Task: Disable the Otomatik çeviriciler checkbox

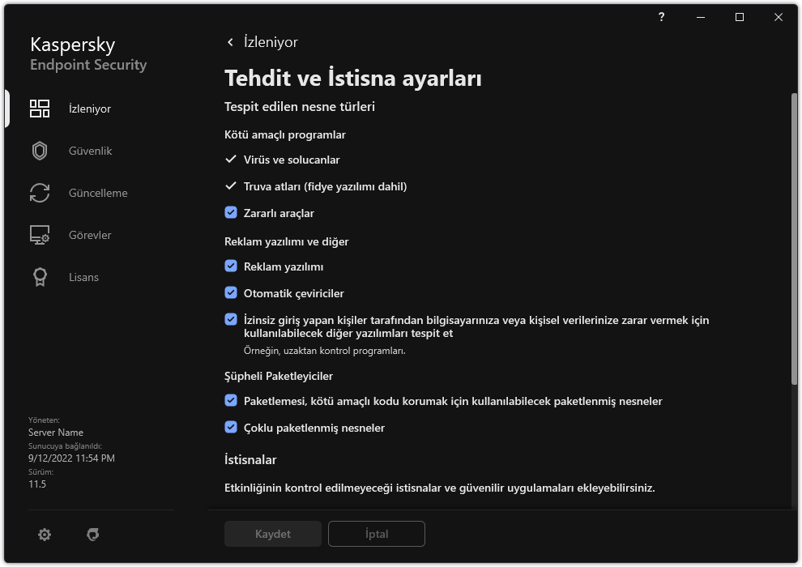Action: point(231,293)
